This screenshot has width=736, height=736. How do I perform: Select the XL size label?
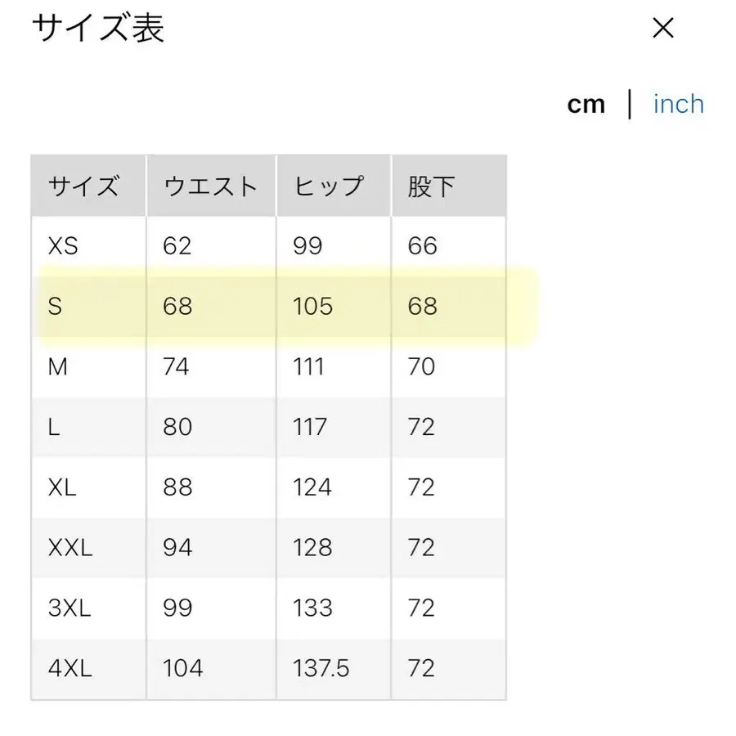click(61, 487)
